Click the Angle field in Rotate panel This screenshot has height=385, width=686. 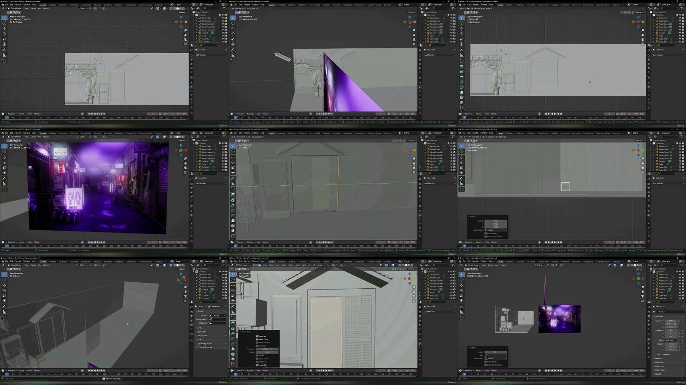point(496,352)
